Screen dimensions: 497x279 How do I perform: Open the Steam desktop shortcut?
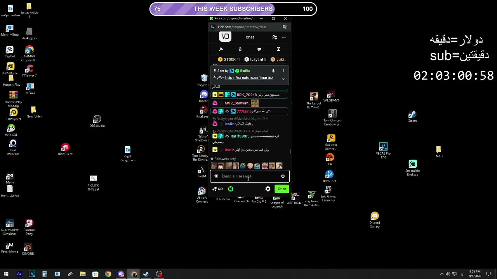click(412, 116)
